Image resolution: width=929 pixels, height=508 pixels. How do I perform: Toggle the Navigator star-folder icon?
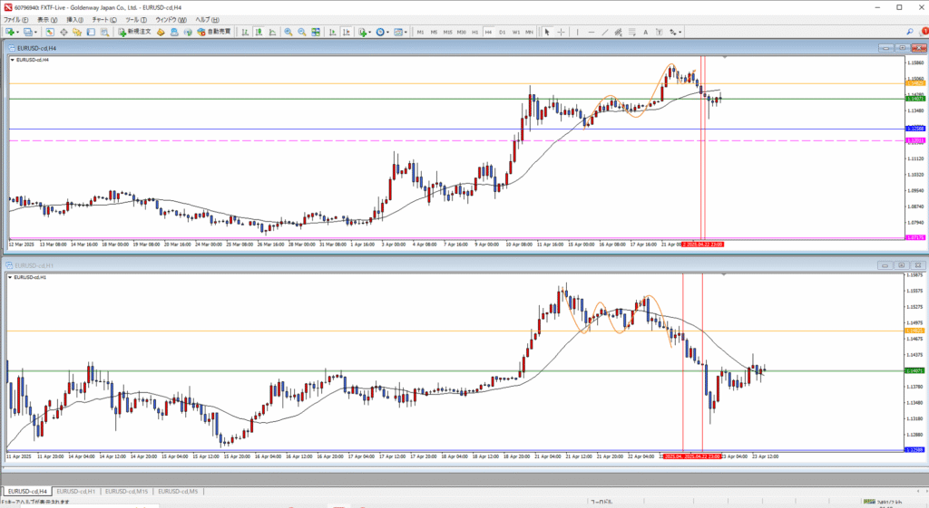coord(77,32)
